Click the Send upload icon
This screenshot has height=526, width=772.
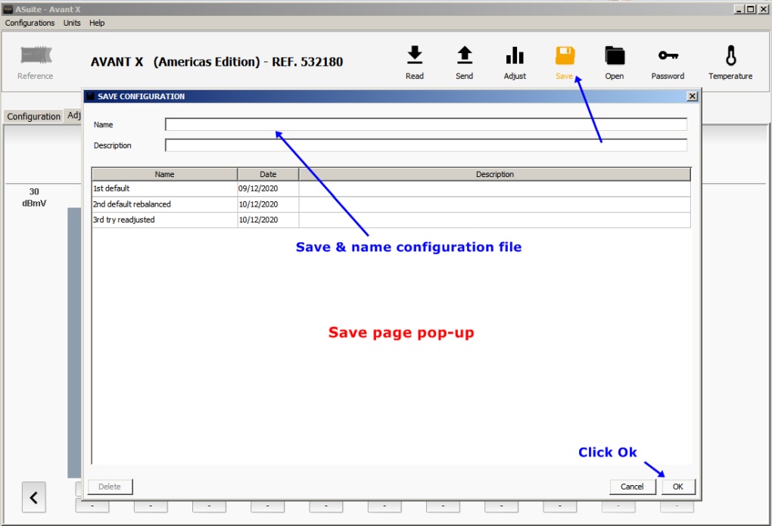(x=464, y=56)
